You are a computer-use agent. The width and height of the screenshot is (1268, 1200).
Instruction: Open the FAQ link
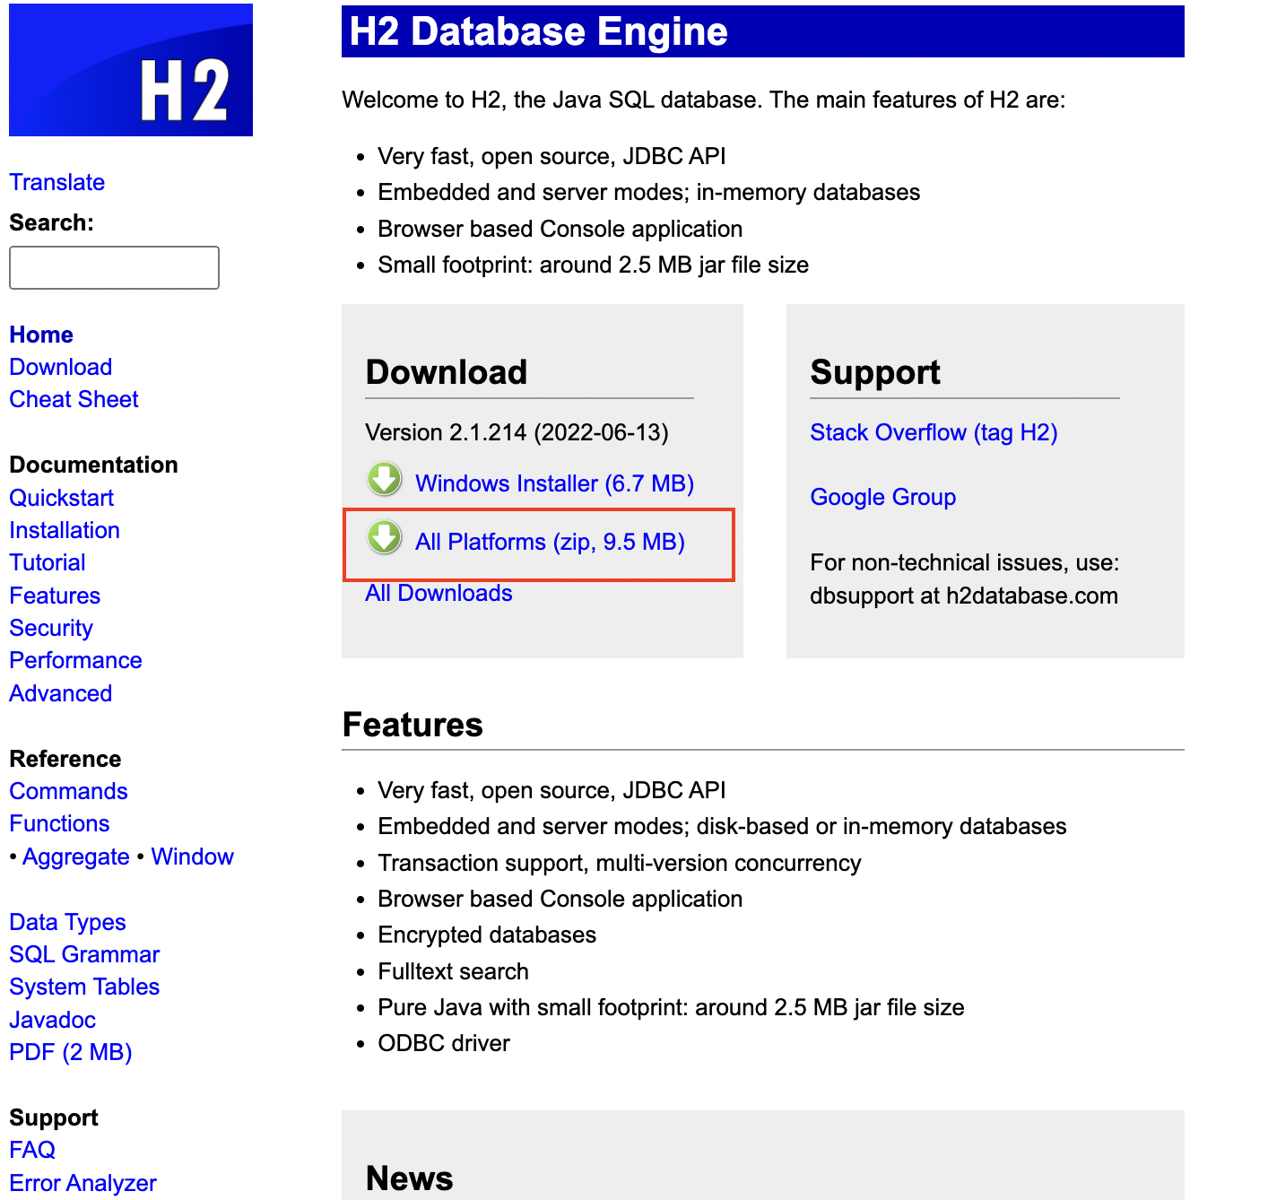(x=32, y=1150)
